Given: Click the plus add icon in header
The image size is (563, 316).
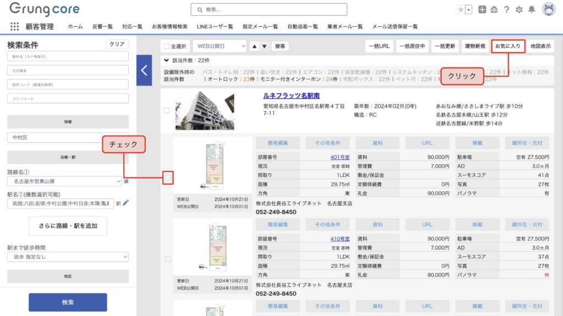Looking at the screenshot, I should pos(482,9).
